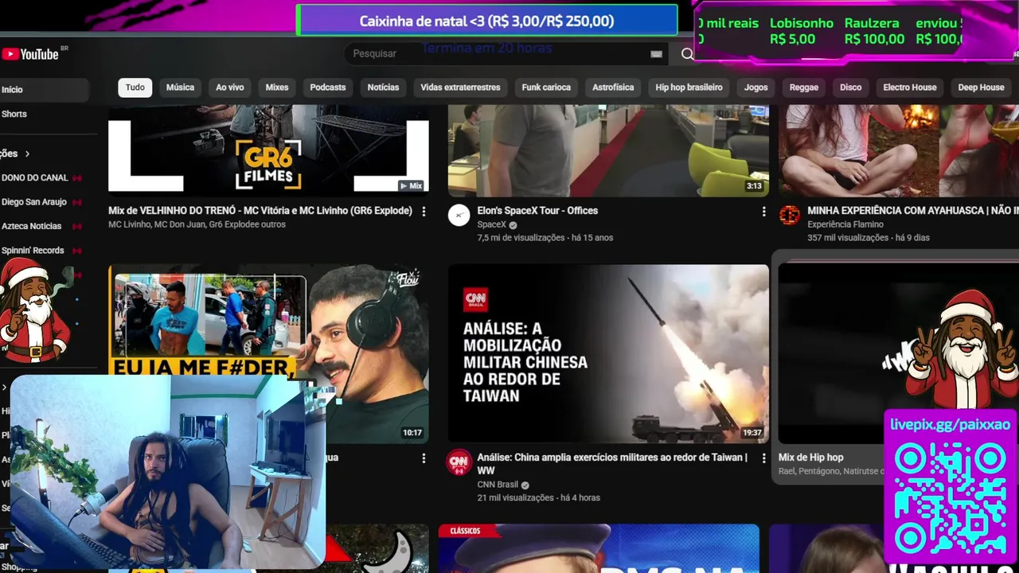Open MC Livinho, MC Don Juan artists link
This screenshot has width=1019, height=573.
(x=197, y=225)
